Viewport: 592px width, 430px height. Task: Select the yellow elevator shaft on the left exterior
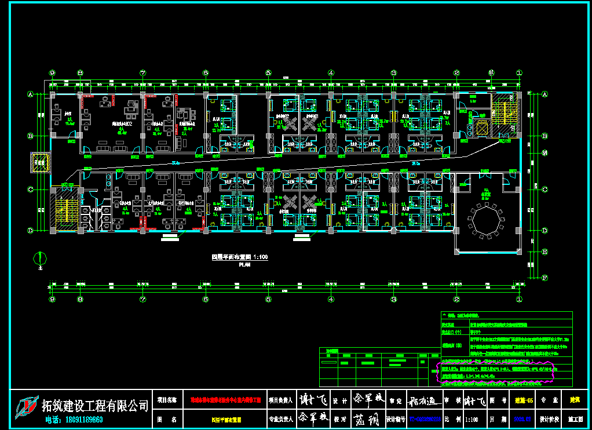click(x=41, y=163)
